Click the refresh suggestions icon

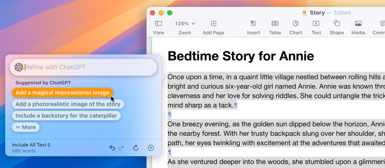136,148
